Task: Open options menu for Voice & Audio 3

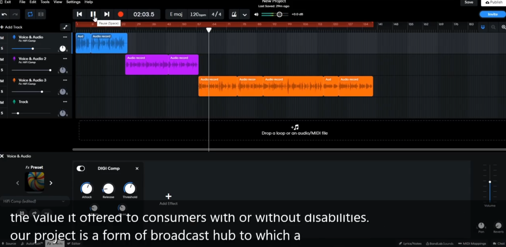Action: pos(65,80)
